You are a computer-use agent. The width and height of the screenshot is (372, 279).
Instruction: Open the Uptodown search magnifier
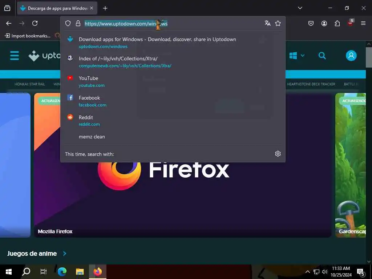coord(322,56)
